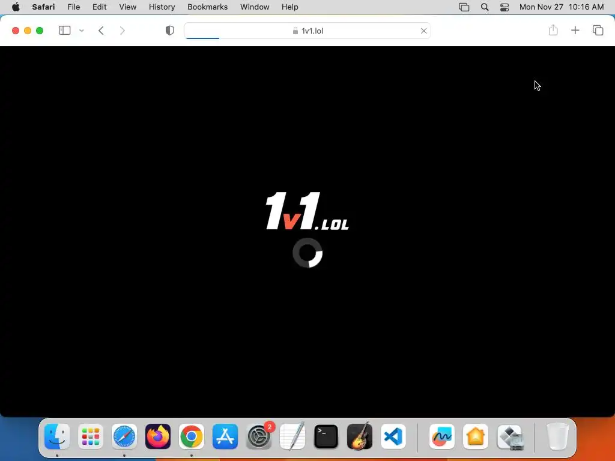
Task: Open the Edit menu
Action: click(x=99, y=7)
